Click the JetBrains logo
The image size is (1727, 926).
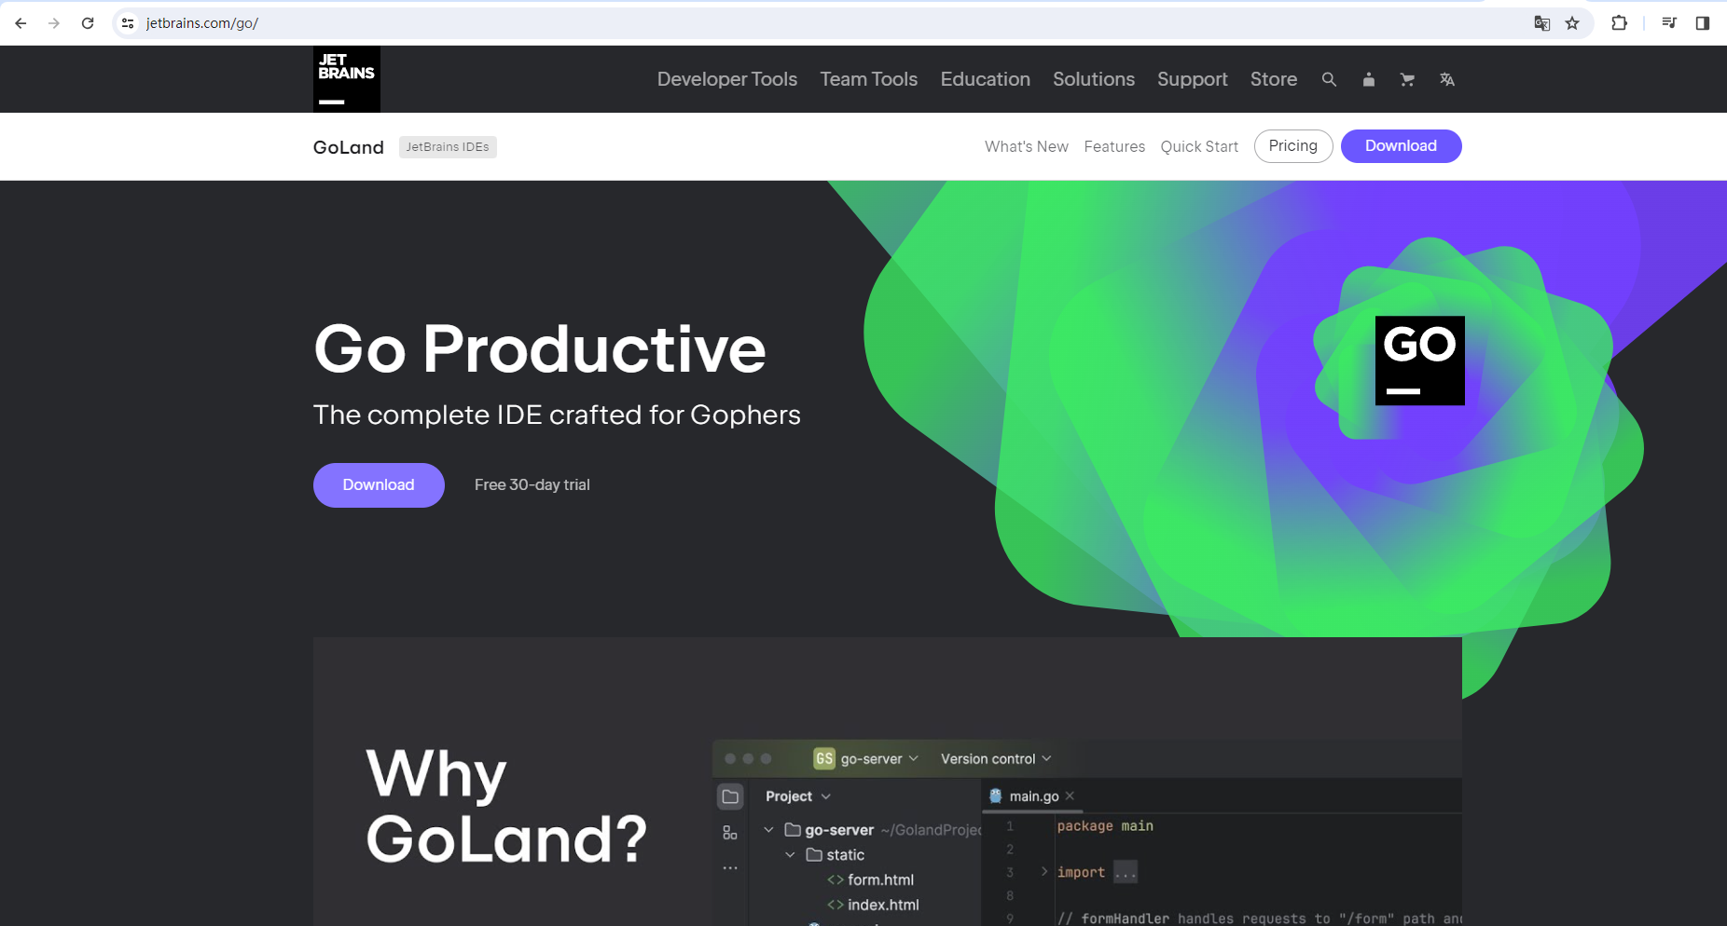[x=347, y=79]
